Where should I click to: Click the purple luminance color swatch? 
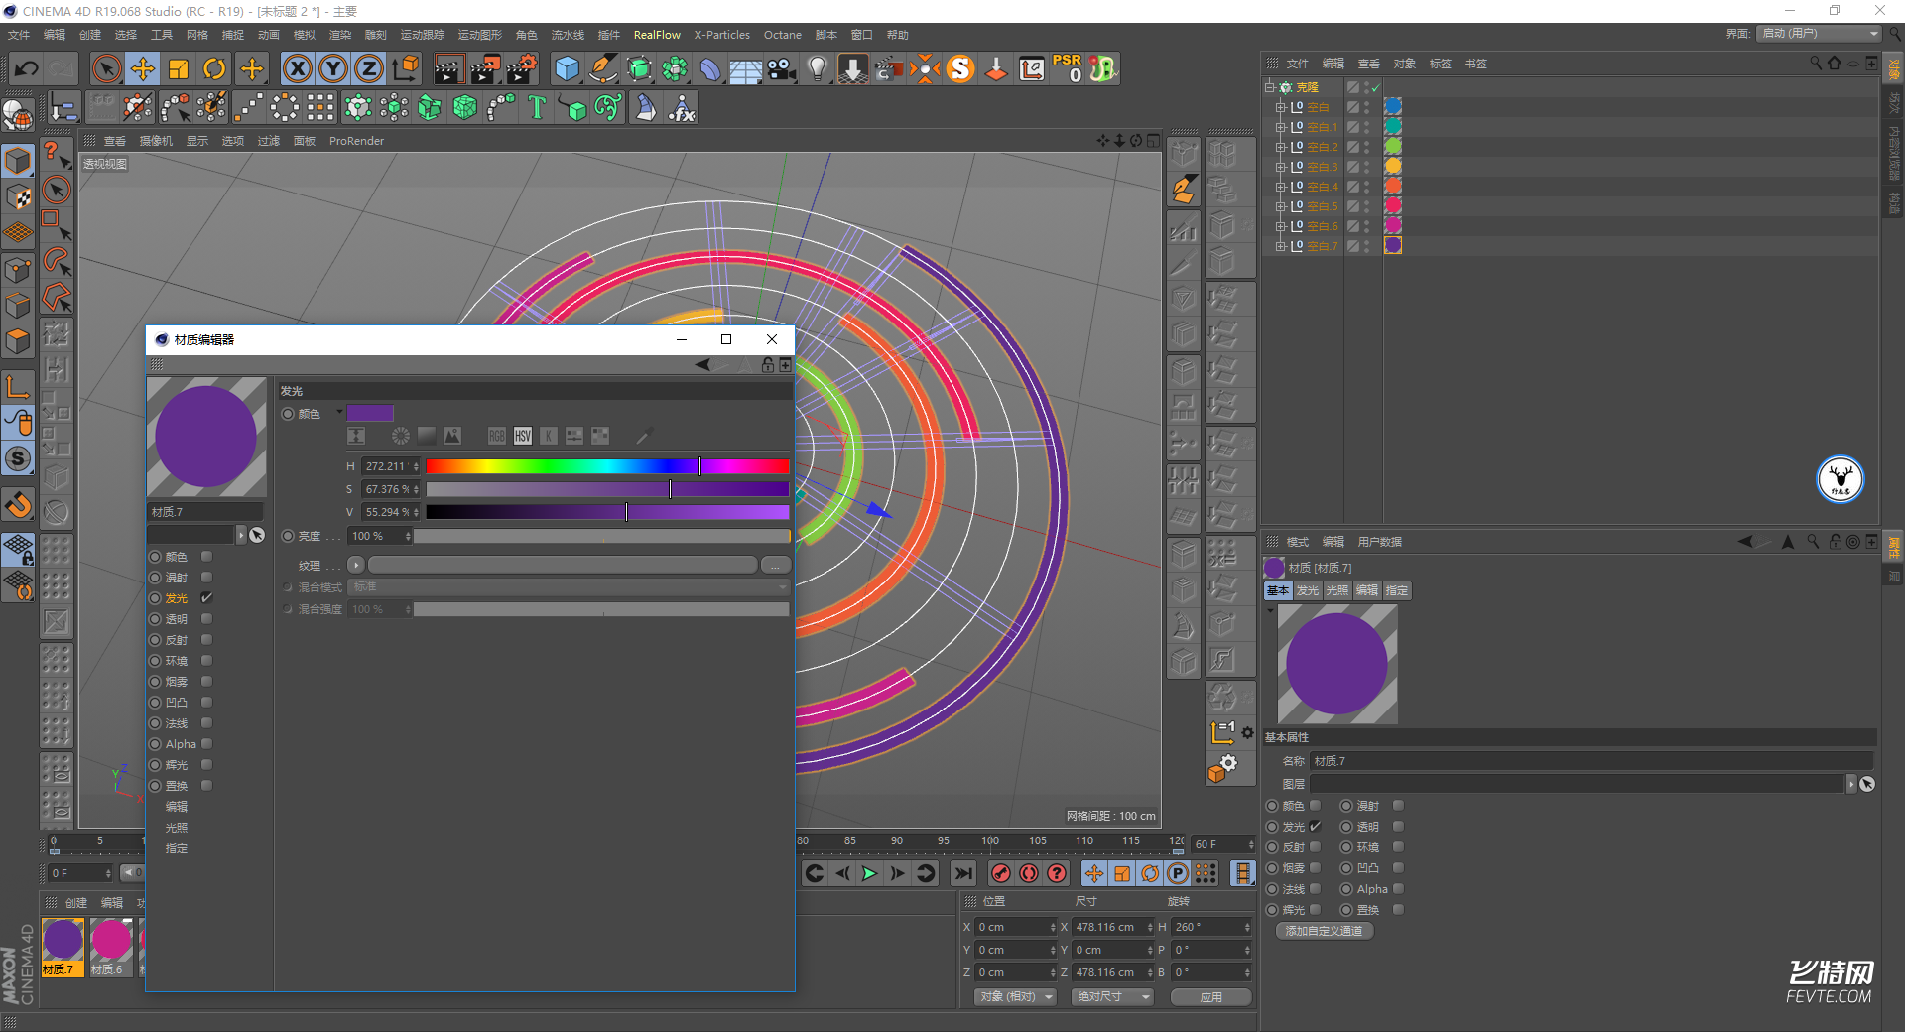pyautogui.click(x=370, y=413)
